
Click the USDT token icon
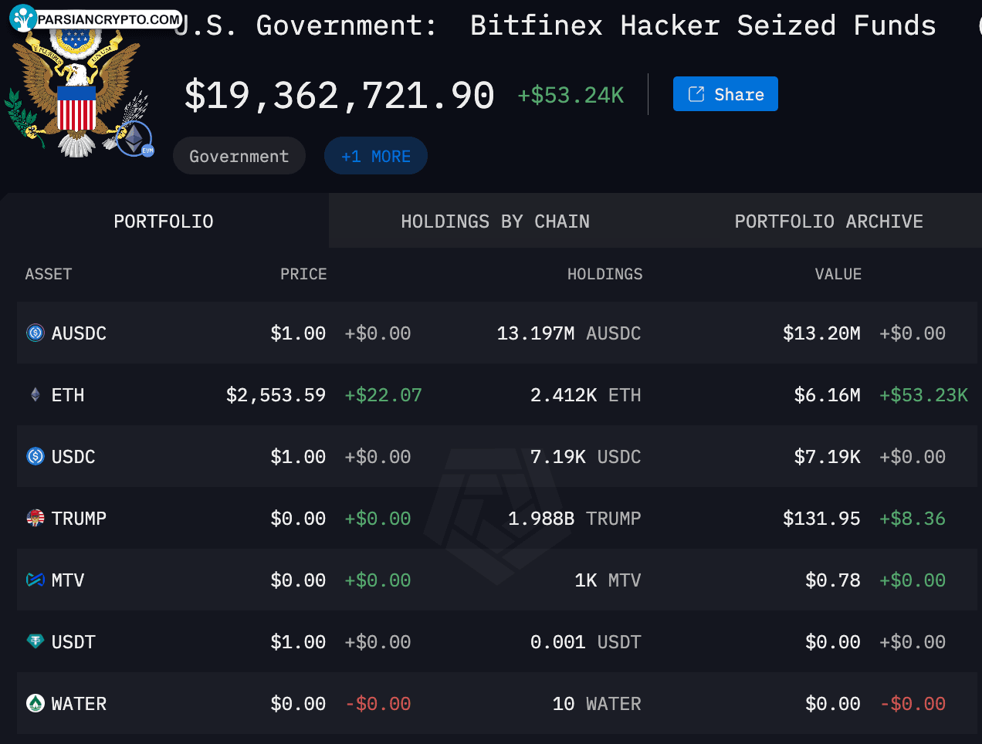coord(36,641)
